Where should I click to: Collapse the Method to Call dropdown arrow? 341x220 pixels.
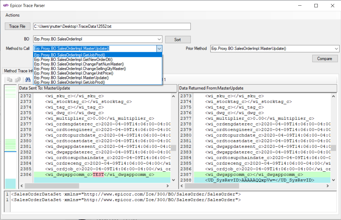(x=159, y=49)
